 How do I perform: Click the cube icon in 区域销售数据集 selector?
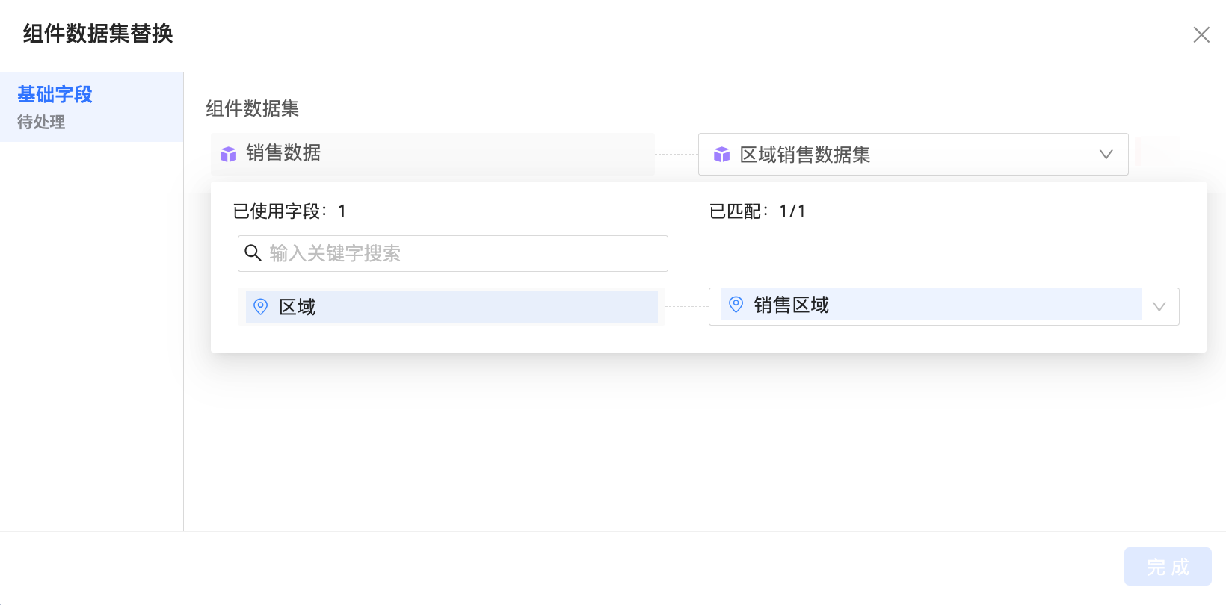721,155
